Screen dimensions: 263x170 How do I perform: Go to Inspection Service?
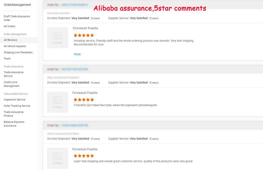pyautogui.click(x=14, y=100)
